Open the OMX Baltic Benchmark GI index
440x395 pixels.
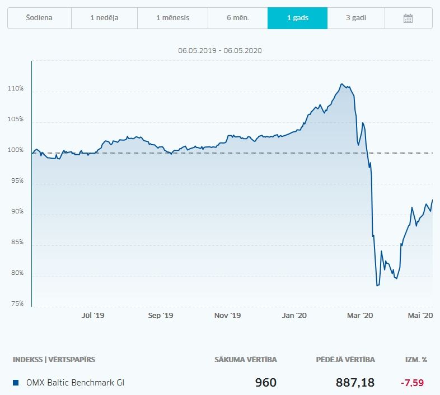click(75, 383)
